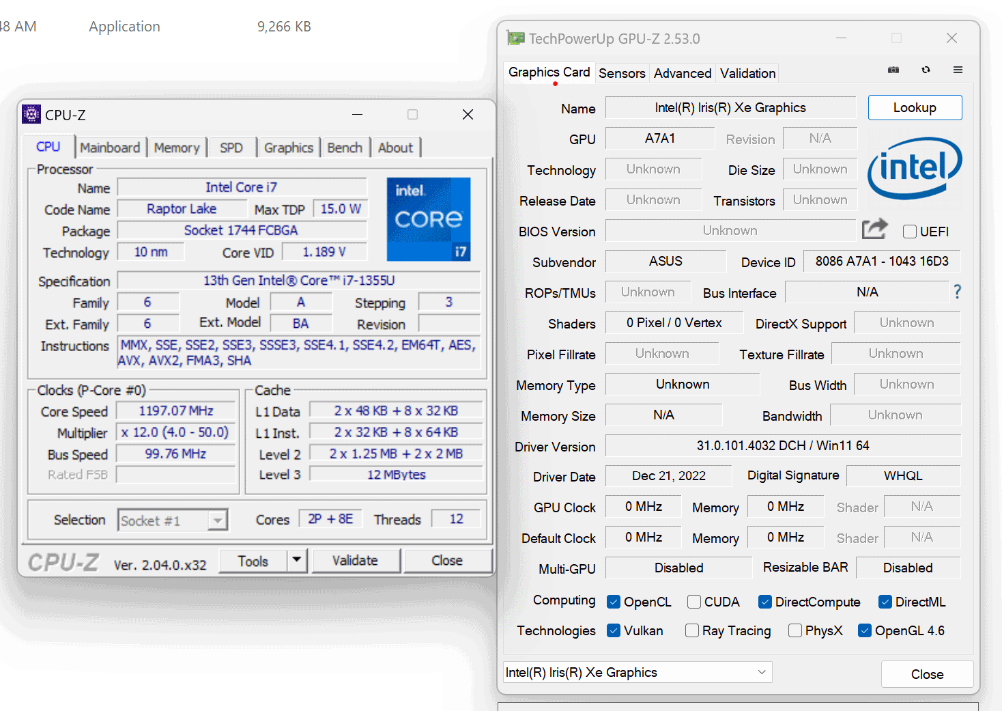Toggle the PhysX checkbox
This screenshot has height=711, width=1002.
pyautogui.click(x=795, y=630)
